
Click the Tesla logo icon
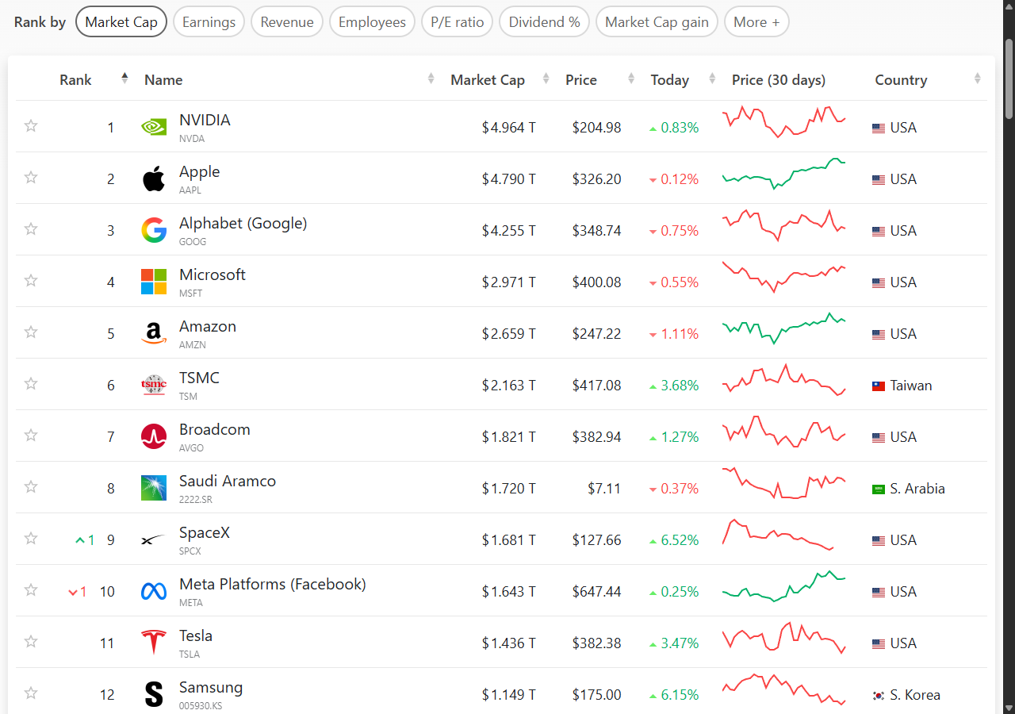(x=154, y=643)
